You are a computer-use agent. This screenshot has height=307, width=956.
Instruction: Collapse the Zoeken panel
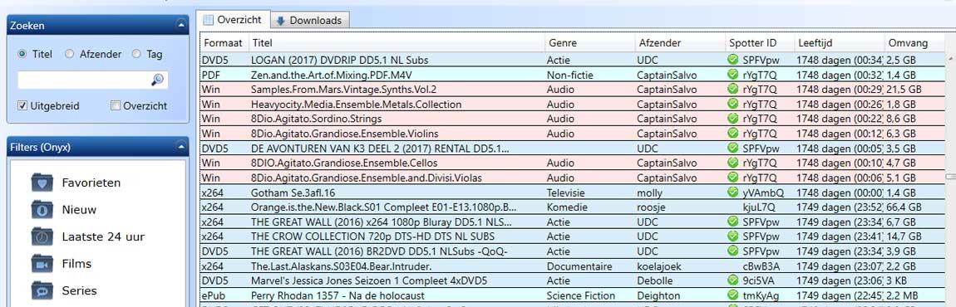point(180,25)
